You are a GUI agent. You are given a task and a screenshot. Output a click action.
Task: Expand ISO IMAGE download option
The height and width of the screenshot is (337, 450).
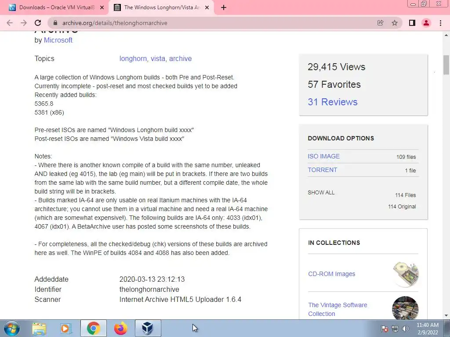click(323, 156)
